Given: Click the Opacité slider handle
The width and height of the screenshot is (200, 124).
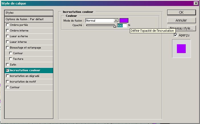Looking at the screenshot, I should click(x=115, y=26).
